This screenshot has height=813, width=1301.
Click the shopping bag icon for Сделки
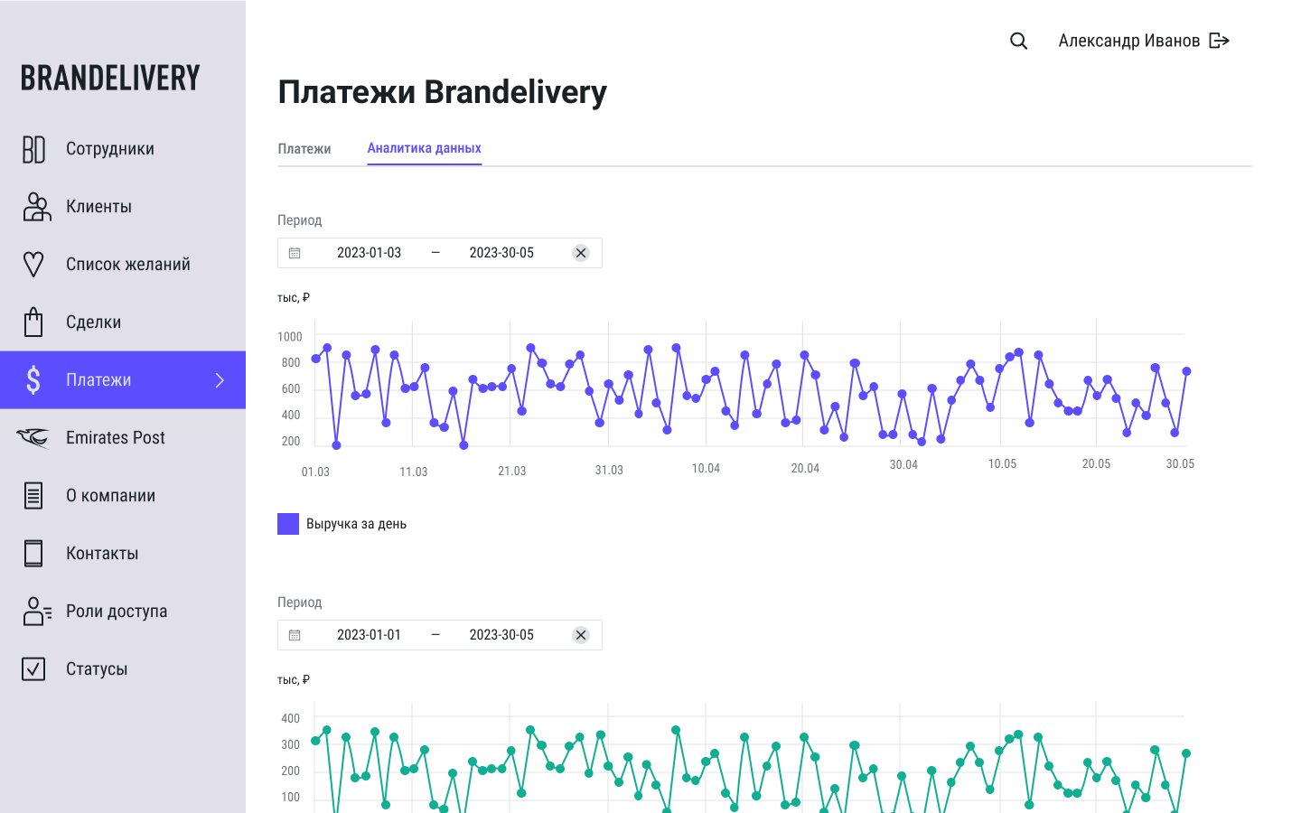coord(33,322)
